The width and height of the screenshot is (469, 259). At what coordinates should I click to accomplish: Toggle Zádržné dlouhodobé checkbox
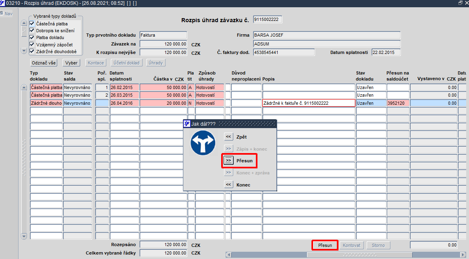(32, 51)
